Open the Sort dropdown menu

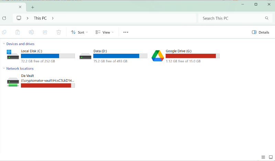coord(79,32)
